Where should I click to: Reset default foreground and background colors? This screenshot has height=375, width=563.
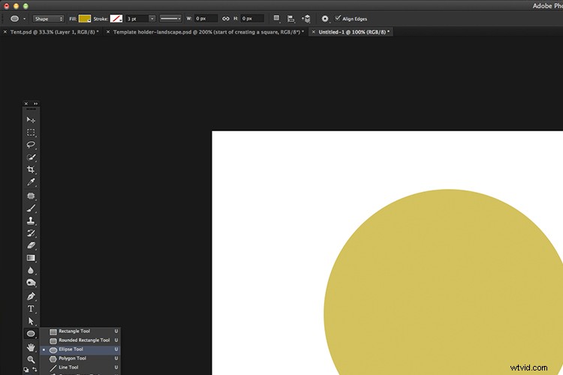26,370
